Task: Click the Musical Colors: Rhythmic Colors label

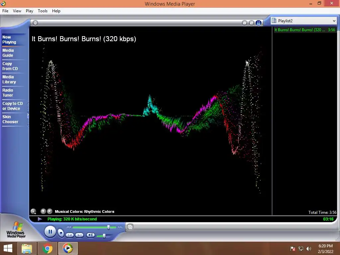Action: 85,212
